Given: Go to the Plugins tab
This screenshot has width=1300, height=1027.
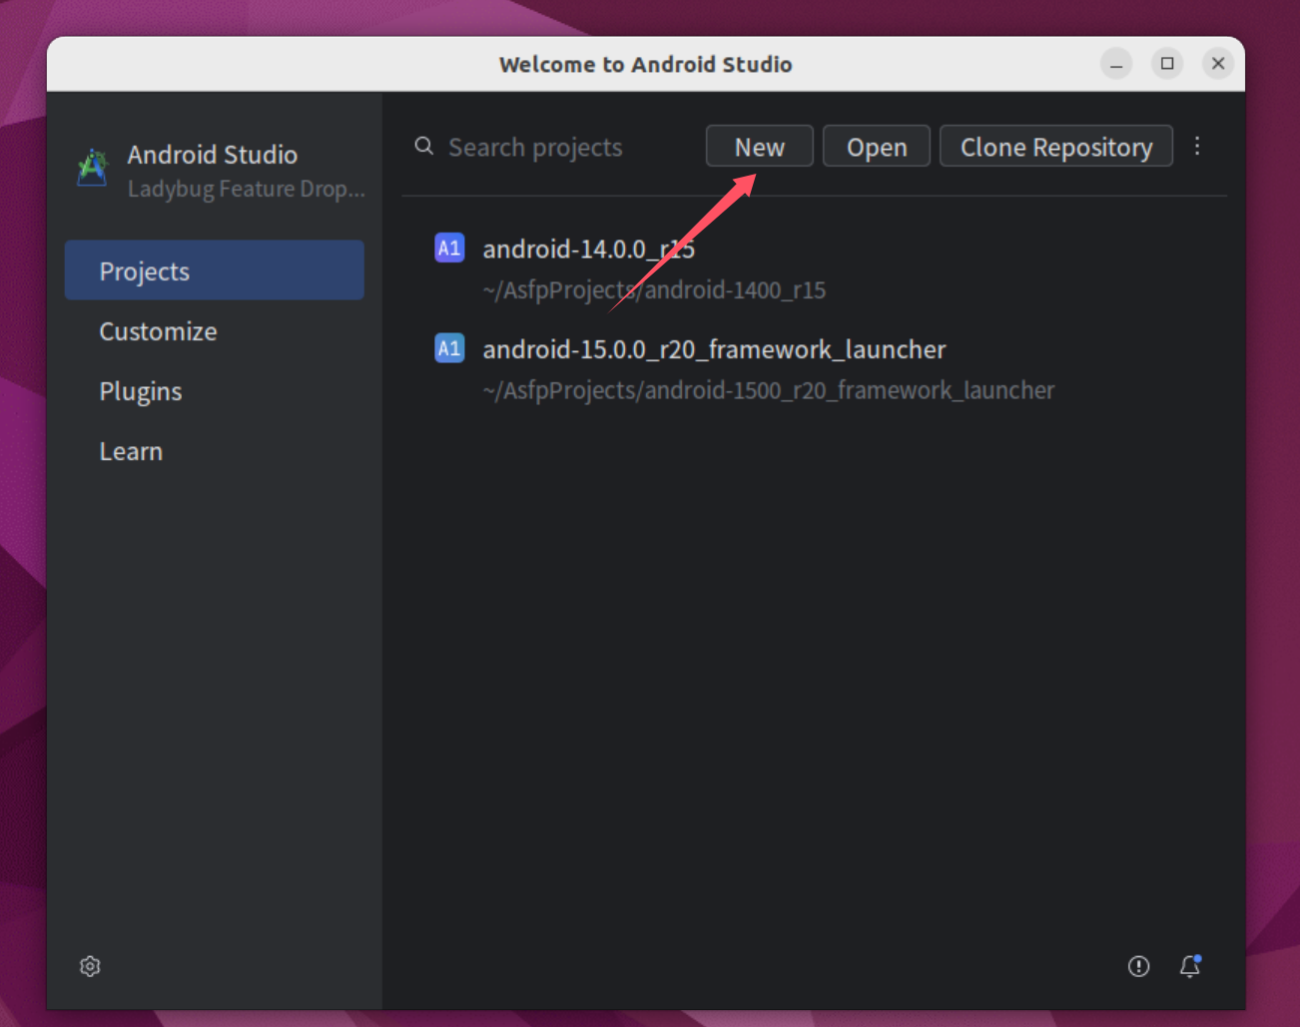Looking at the screenshot, I should 141,391.
